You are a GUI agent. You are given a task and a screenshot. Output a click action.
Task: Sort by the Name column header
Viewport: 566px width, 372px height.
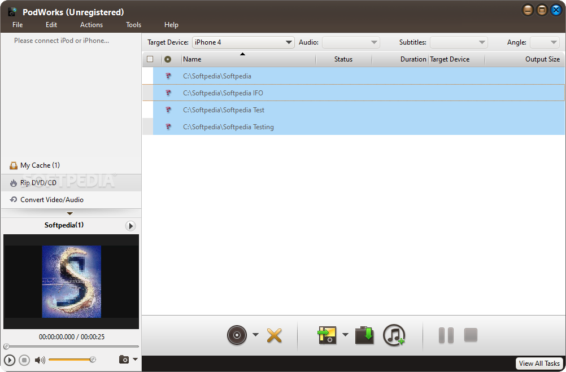[x=249, y=59]
